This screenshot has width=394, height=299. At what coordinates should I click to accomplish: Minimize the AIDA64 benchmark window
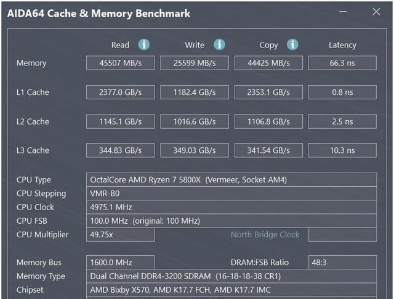(342, 12)
